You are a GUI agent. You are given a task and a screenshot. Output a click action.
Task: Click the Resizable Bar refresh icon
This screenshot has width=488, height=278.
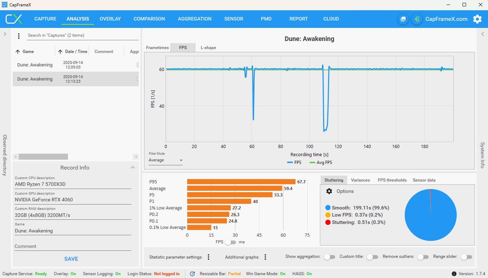click(193, 274)
